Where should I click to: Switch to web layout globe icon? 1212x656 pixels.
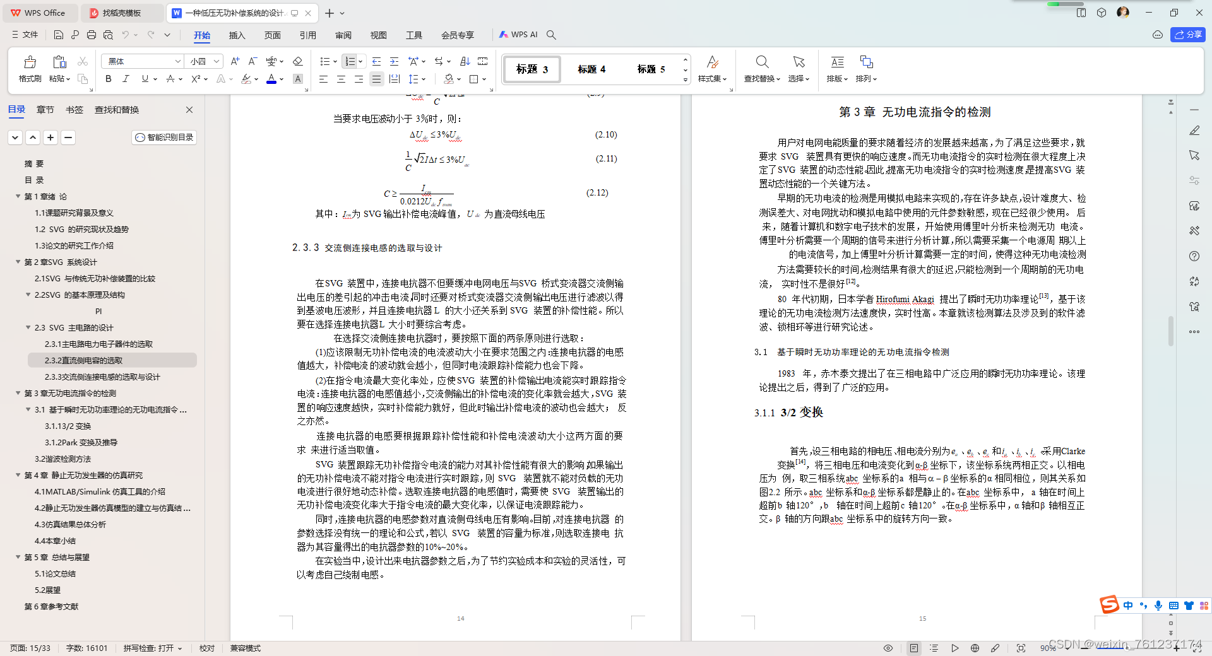click(975, 648)
